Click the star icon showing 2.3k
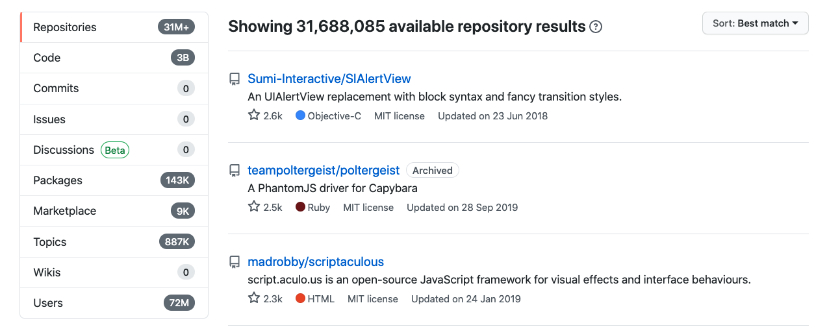The width and height of the screenshot is (827, 327). [254, 298]
